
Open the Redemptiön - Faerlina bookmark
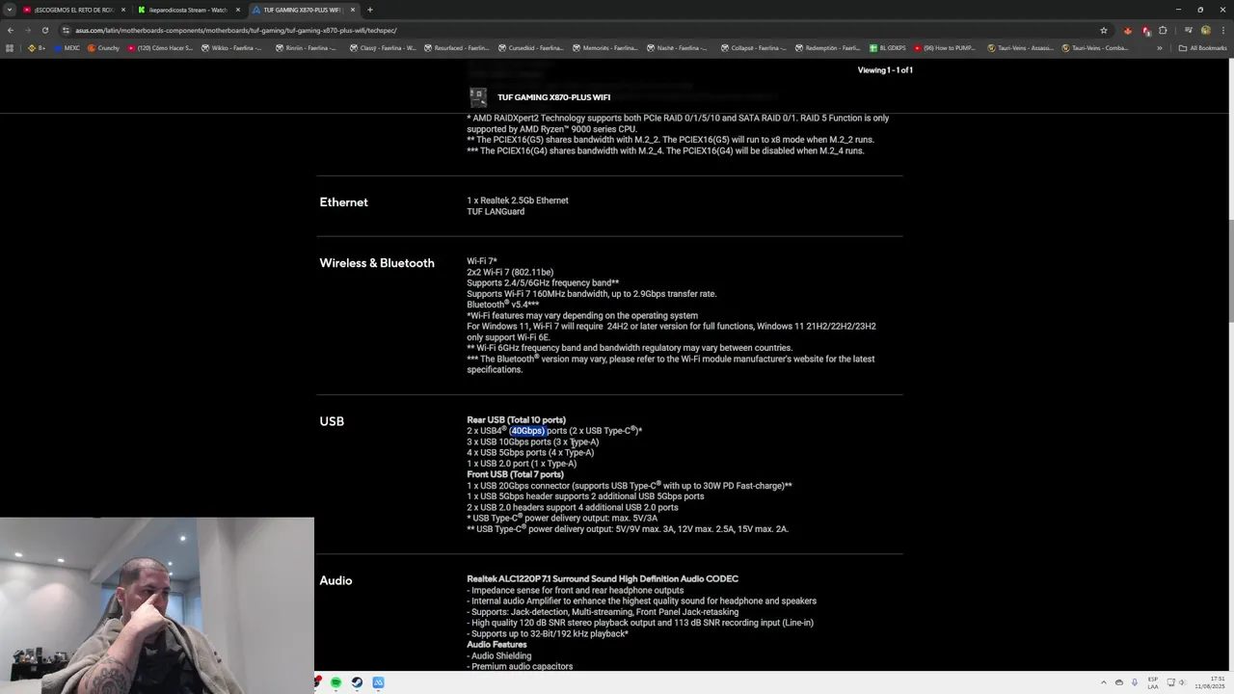[828, 48]
